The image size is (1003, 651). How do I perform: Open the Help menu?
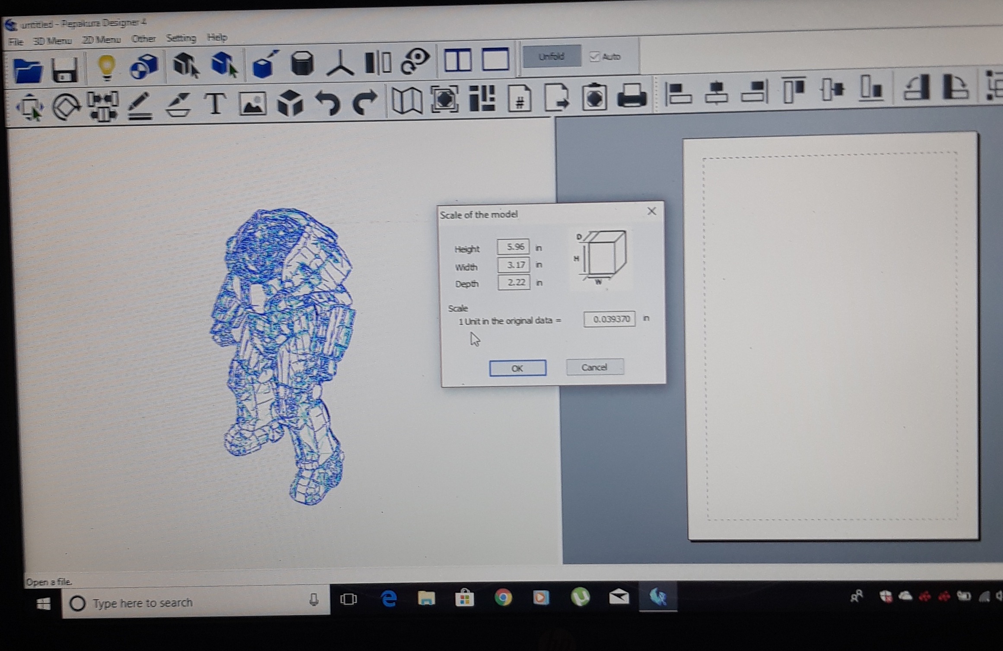tap(217, 38)
